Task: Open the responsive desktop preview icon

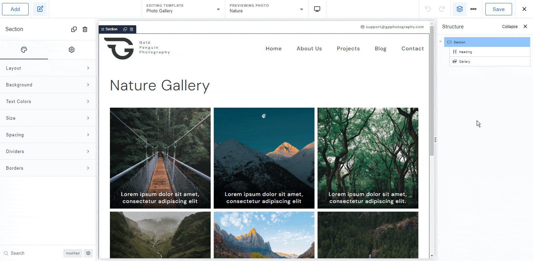Action: click(x=317, y=9)
